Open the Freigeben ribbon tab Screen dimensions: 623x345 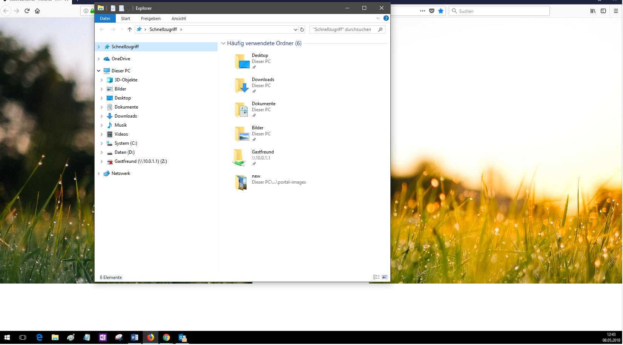pyautogui.click(x=151, y=18)
